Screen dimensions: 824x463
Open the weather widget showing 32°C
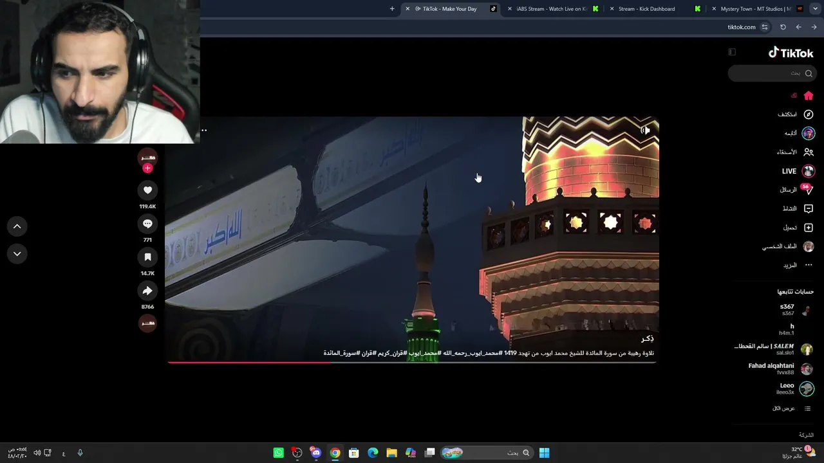[799, 453]
